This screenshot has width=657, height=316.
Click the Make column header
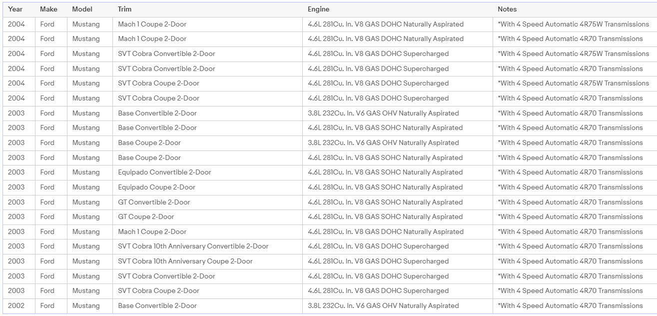pyautogui.click(x=48, y=9)
